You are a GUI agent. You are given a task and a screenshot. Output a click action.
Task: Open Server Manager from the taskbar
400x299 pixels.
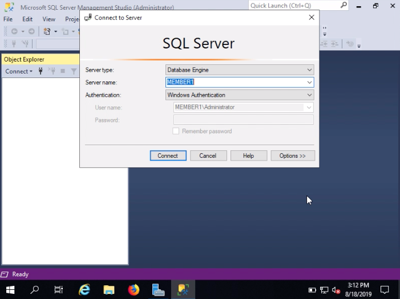click(158, 289)
